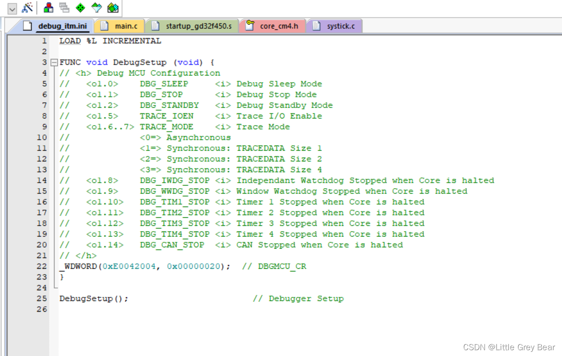Switch to the main.c tab
This screenshot has height=356, width=562.
tap(119, 26)
